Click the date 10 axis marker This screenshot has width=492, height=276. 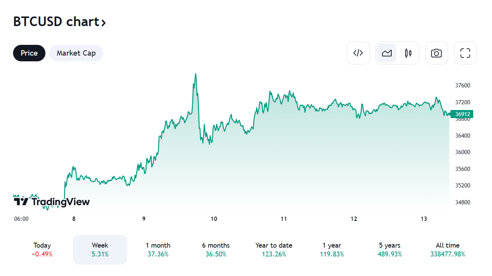point(214,219)
